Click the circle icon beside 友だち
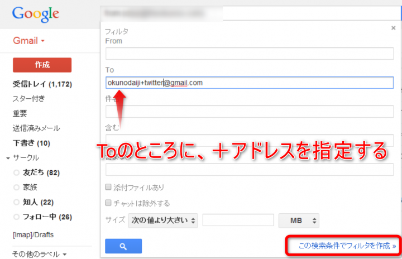Image resolution: width=402 pixels, height=259 pixels. click(16, 172)
